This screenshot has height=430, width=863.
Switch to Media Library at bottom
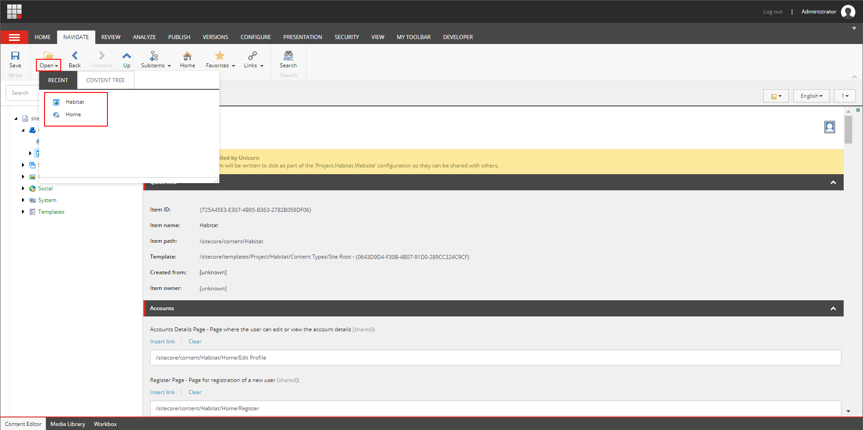click(68, 424)
